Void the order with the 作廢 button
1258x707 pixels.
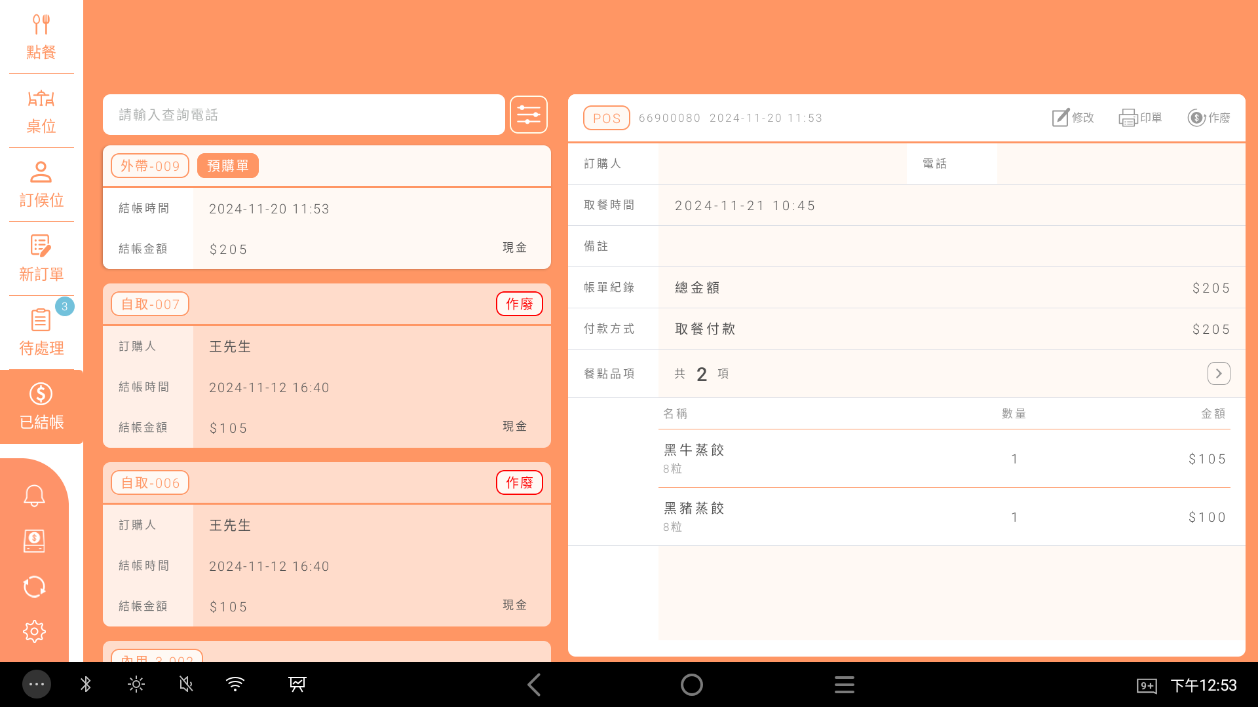tap(1208, 118)
